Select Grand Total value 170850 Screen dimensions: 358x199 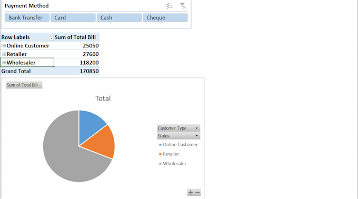click(x=77, y=71)
